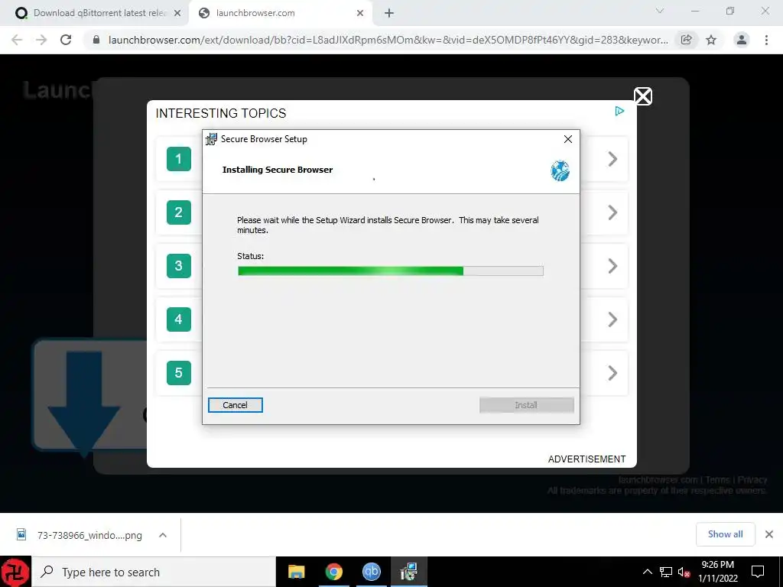Viewport: 783px width, 587px height.
Task: Bookmark this page with the star icon
Action: tap(711, 40)
